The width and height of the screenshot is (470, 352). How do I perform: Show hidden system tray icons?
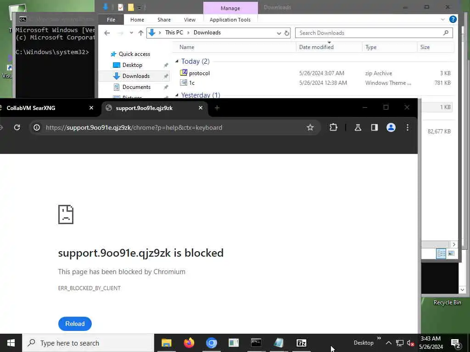click(x=388, y=343)
